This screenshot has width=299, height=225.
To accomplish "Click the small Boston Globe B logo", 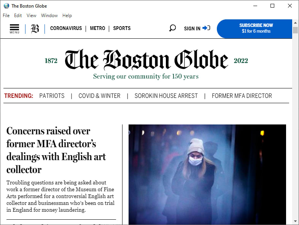I will coord(35,29).
